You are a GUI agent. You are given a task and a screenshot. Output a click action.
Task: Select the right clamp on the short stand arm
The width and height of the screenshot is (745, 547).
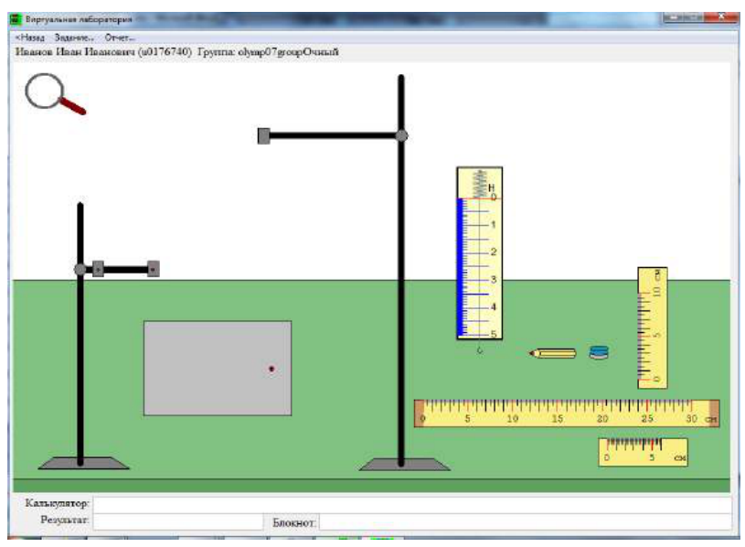click(x=153, y=269)
